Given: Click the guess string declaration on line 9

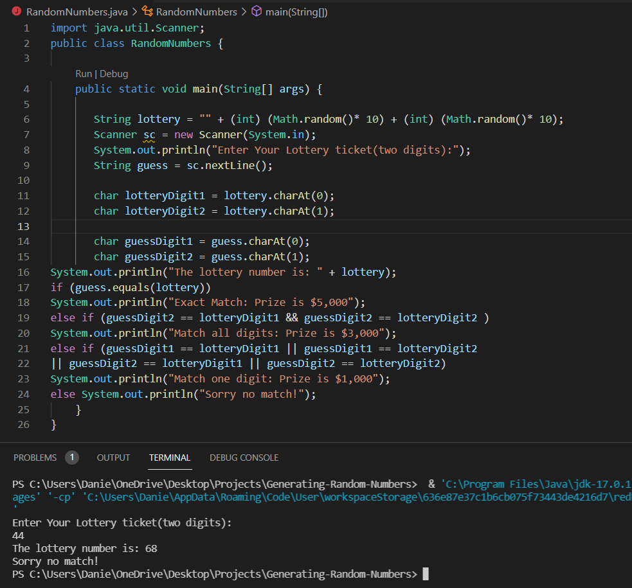Looking at the screenshot, I should [152, 165].
